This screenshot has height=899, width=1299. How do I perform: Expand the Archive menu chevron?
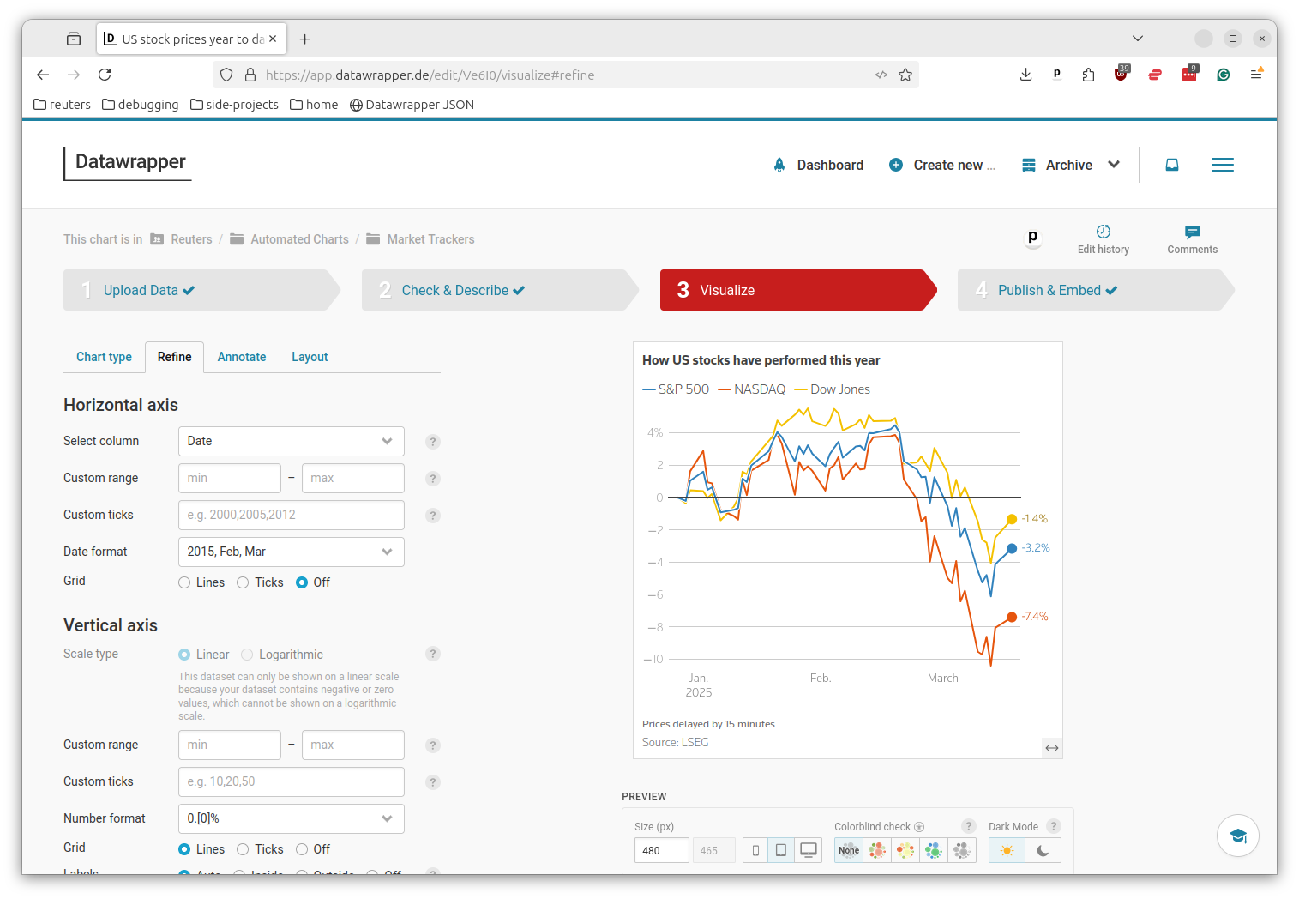1114,165
